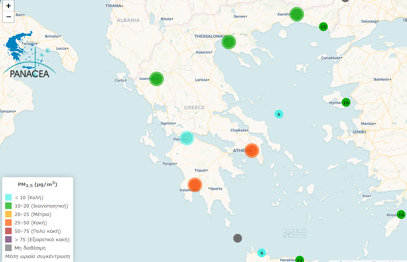Image resolution: width=407 pixels, height=262 pixels.
Task: Open the cyan Patras station marker
Action: [187, 138]
